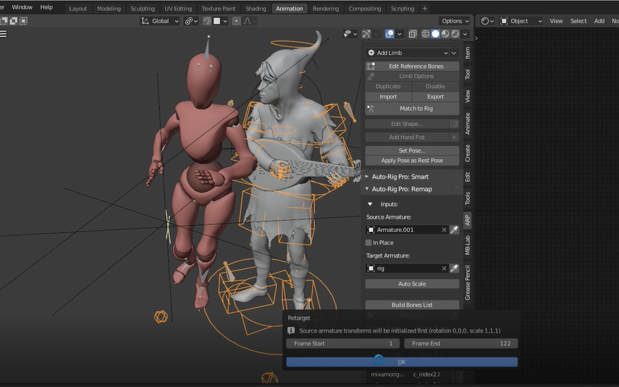Open the Global transform orientation dropdown
The image size is (619, 387).
point(159,21)
